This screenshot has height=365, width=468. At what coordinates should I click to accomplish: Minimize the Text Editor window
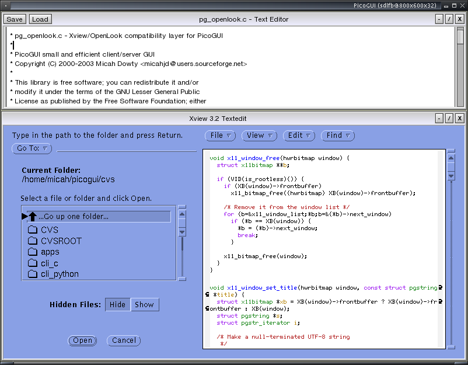(439, 19)
